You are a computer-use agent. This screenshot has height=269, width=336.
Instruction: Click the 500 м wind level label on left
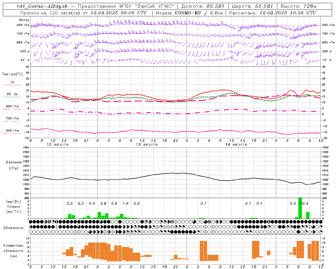(x=25, y=51)
